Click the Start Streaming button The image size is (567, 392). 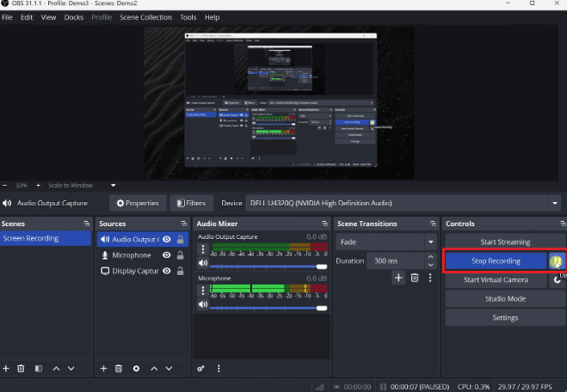pyautogui.click(x=505, y=242)
